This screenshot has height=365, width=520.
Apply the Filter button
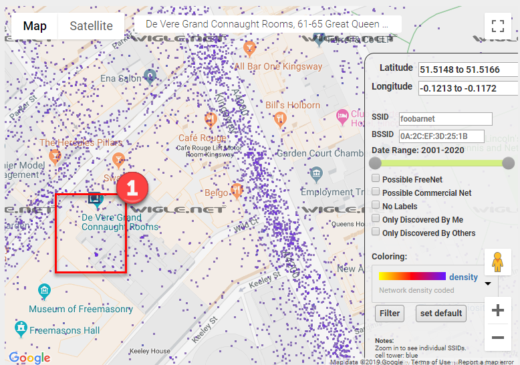coord(390,314)
